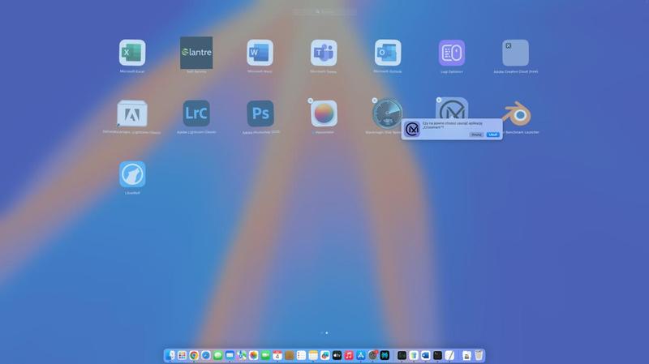Click delete badge on Blackmagic Disk Speed Test
649x364 pixels.
[374, 101]
